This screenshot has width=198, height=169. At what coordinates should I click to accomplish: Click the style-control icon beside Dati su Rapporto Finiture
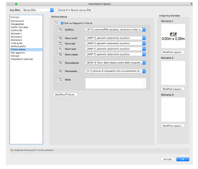56,22
